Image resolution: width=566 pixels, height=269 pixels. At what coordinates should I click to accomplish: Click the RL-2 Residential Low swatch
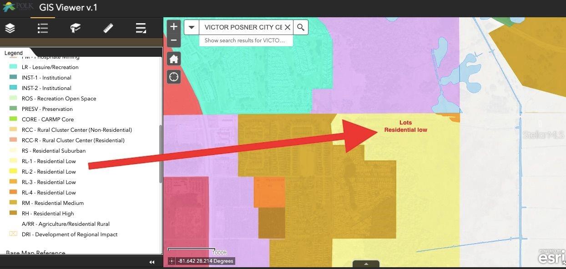coord(13,172)
